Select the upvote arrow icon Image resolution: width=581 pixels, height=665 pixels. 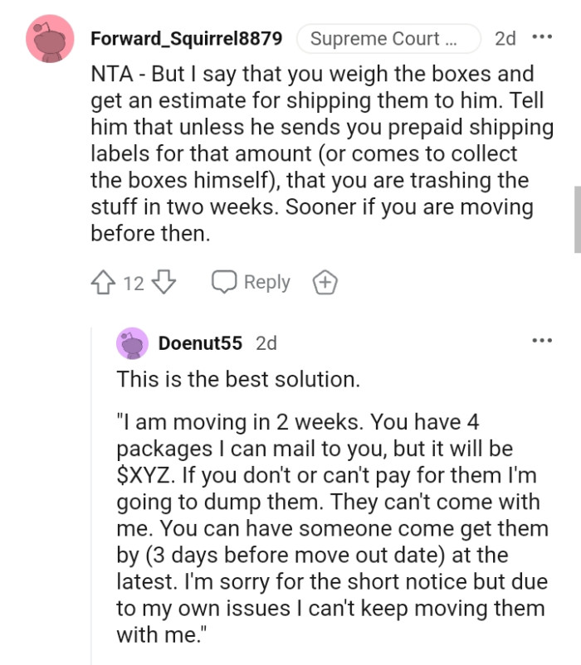[102, 282]
